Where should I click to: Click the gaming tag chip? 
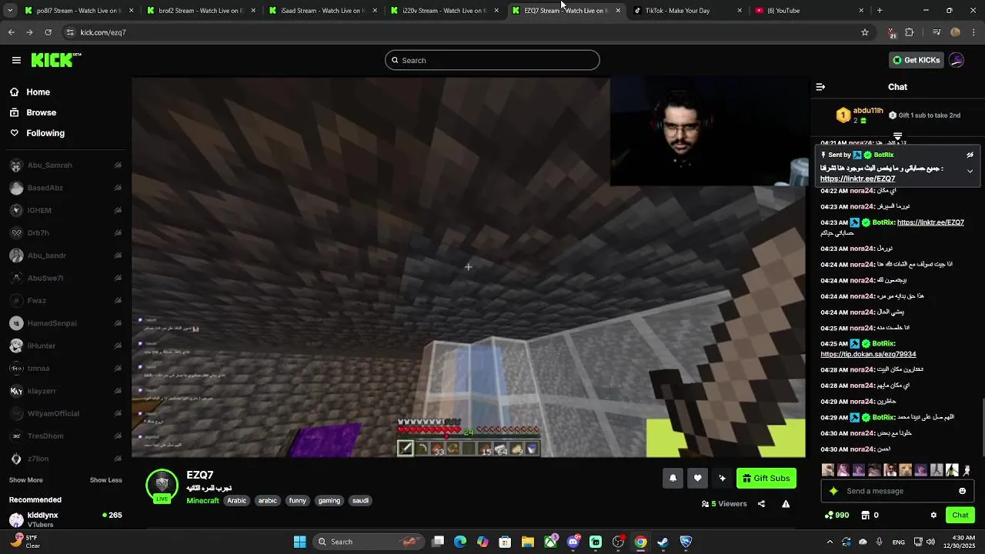pos(329,501)
